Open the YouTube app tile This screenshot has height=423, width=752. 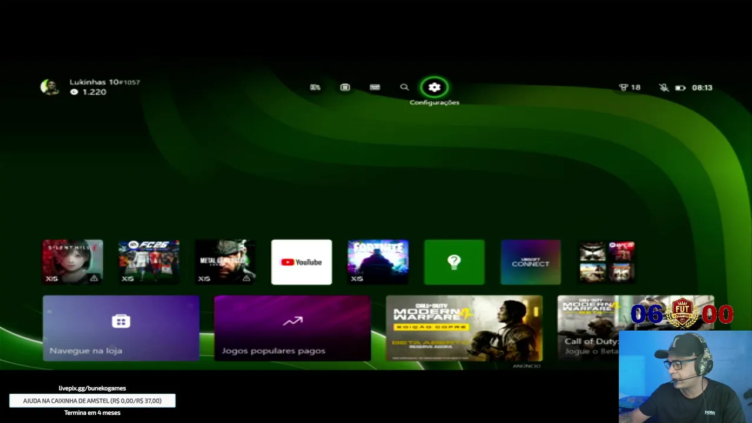pos(301,262)
